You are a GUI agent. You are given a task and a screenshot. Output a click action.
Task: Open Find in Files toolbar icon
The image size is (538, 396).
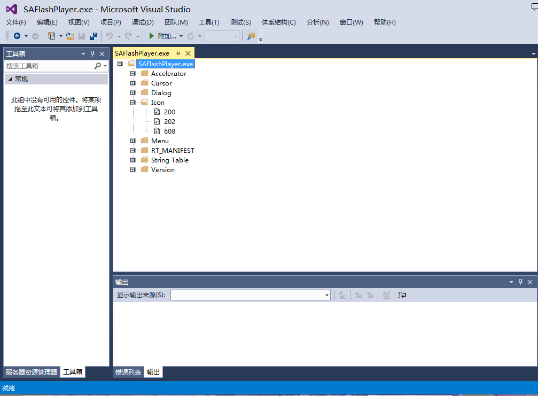[251, 36]
